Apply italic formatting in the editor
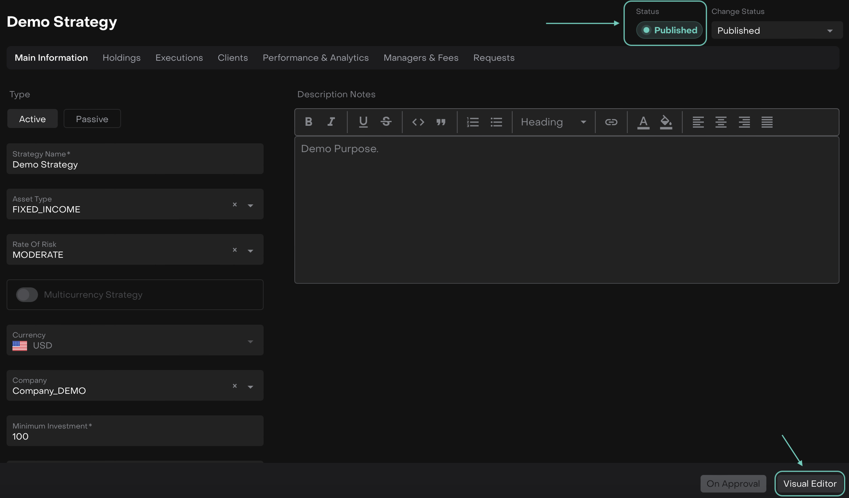Image resolution: width=849 pixels, height=498 pixels. [x=331, y=122]
